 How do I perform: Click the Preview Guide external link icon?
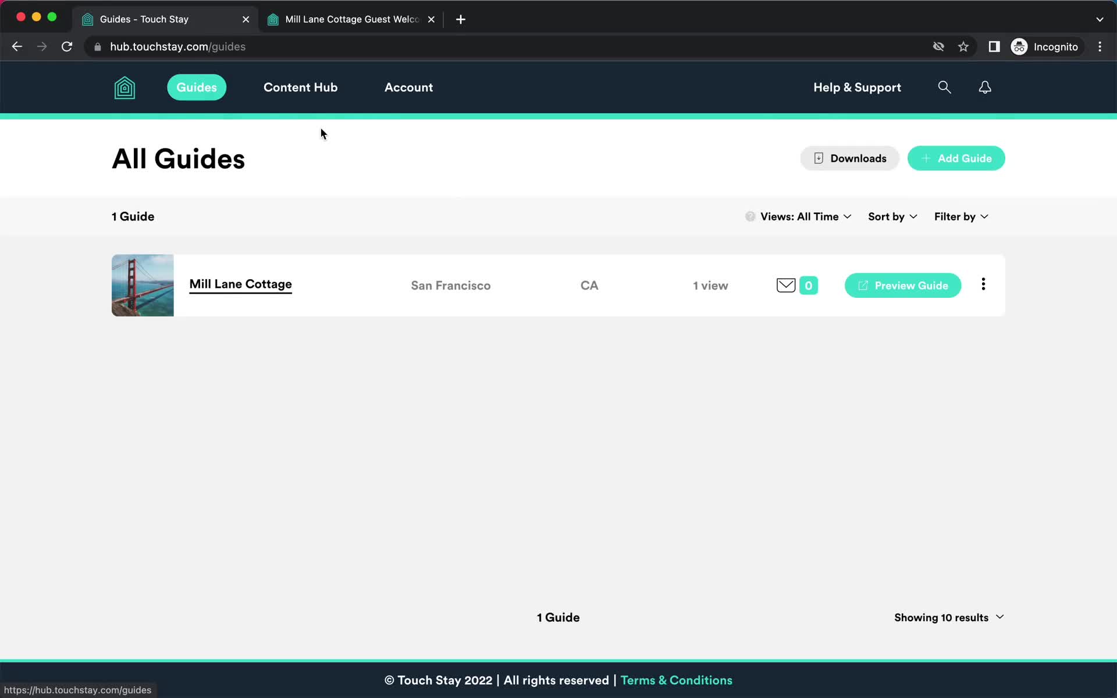[x=862, y=284]
